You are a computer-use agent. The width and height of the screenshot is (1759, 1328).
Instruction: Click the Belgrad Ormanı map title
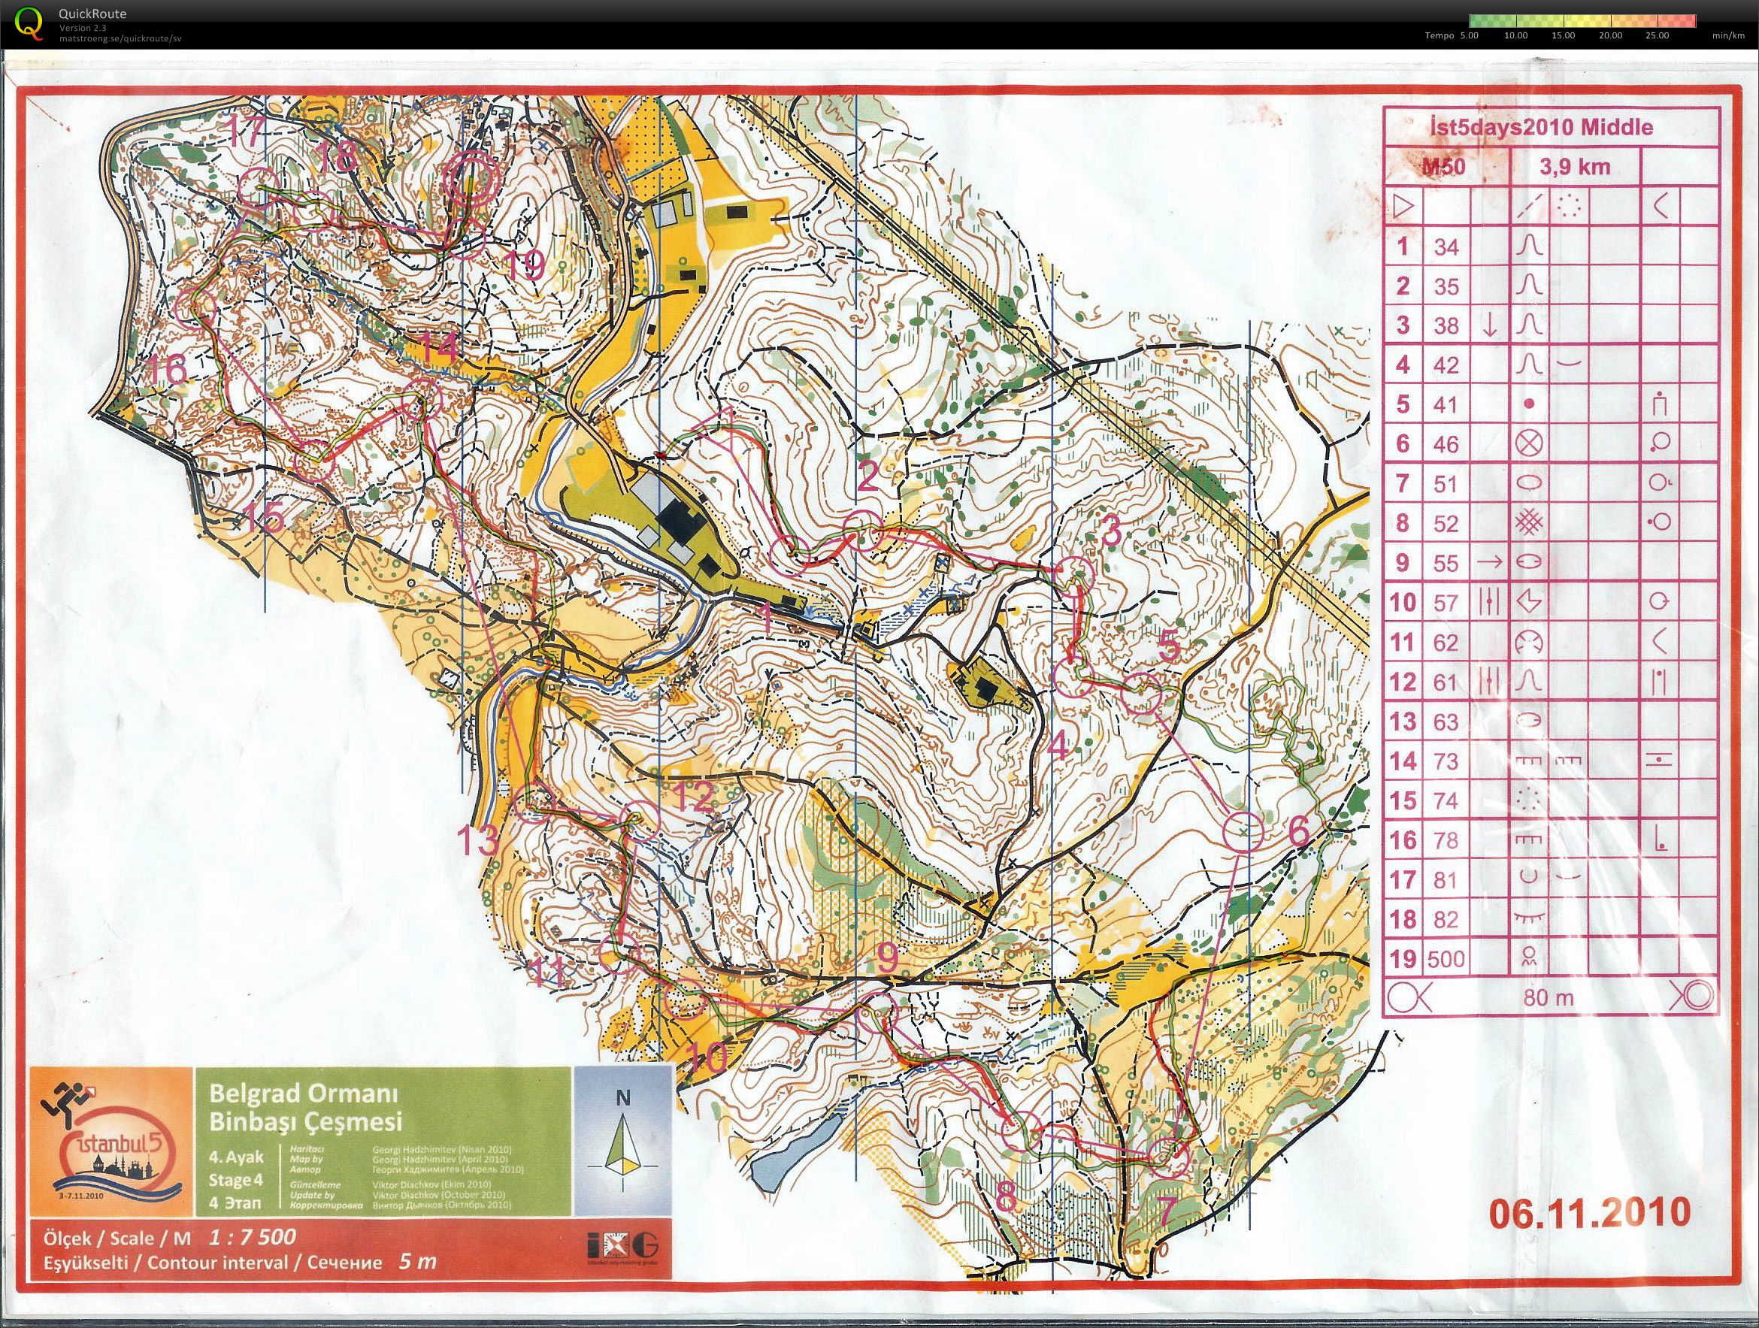[x=303, y=1094]
